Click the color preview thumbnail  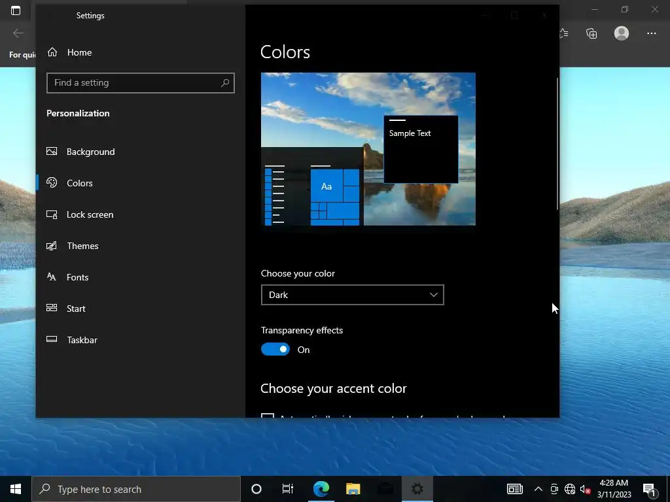click(x=368, y=149)
